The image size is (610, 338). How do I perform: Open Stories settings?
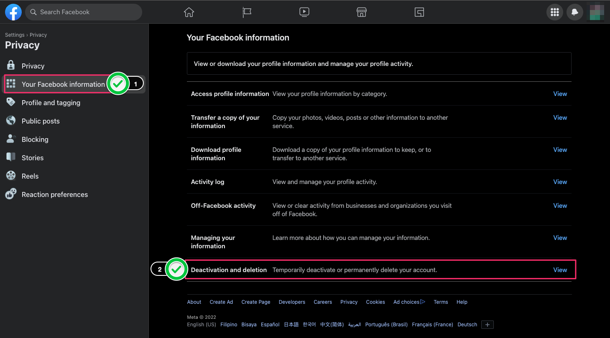(x=74, y=158)
